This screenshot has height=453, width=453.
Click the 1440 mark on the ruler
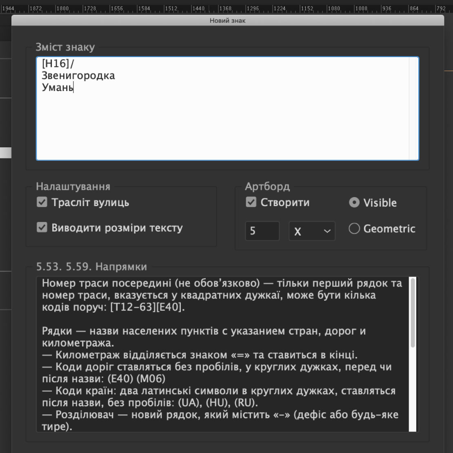click(x=198, y=8)
